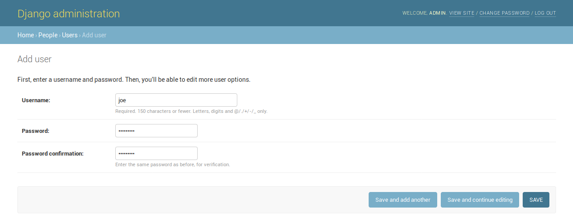
Task: Click the SAVE button
Action: click(x=536, y=200)
